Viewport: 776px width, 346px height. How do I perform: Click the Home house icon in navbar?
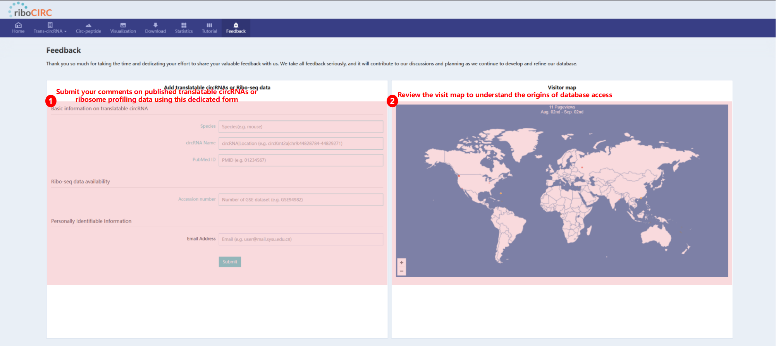[x=18, y=25]
